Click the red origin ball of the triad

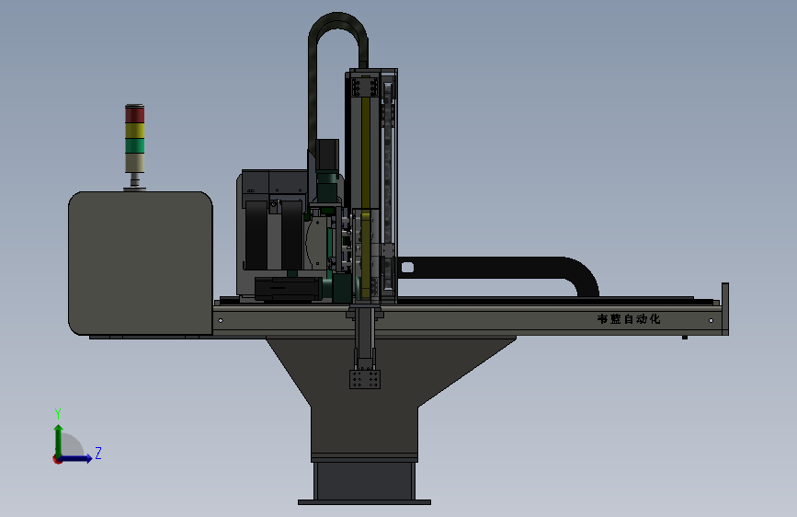57,460
